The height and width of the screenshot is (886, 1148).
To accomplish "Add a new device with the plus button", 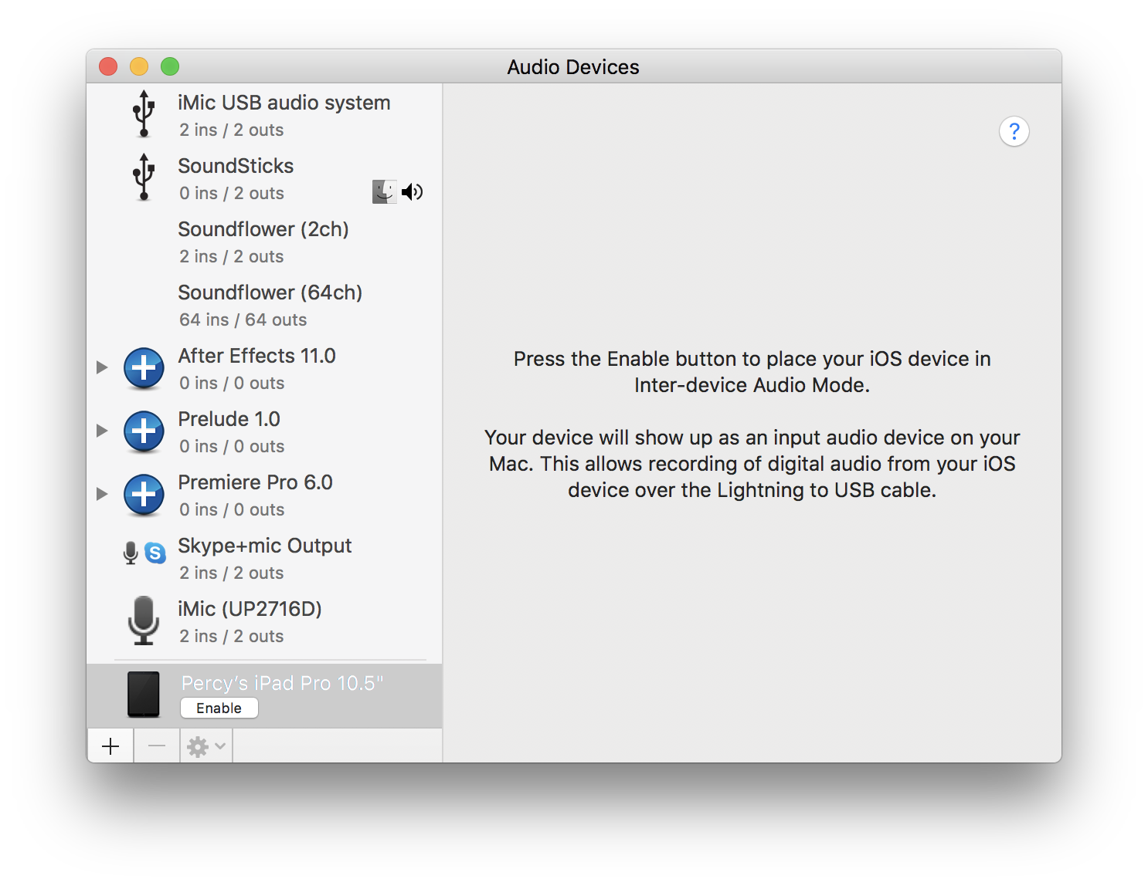I will [x=110, y=746].
